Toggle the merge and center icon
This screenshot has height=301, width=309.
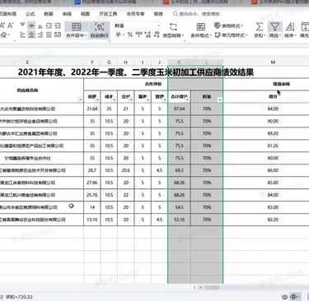tap(76, 27)
